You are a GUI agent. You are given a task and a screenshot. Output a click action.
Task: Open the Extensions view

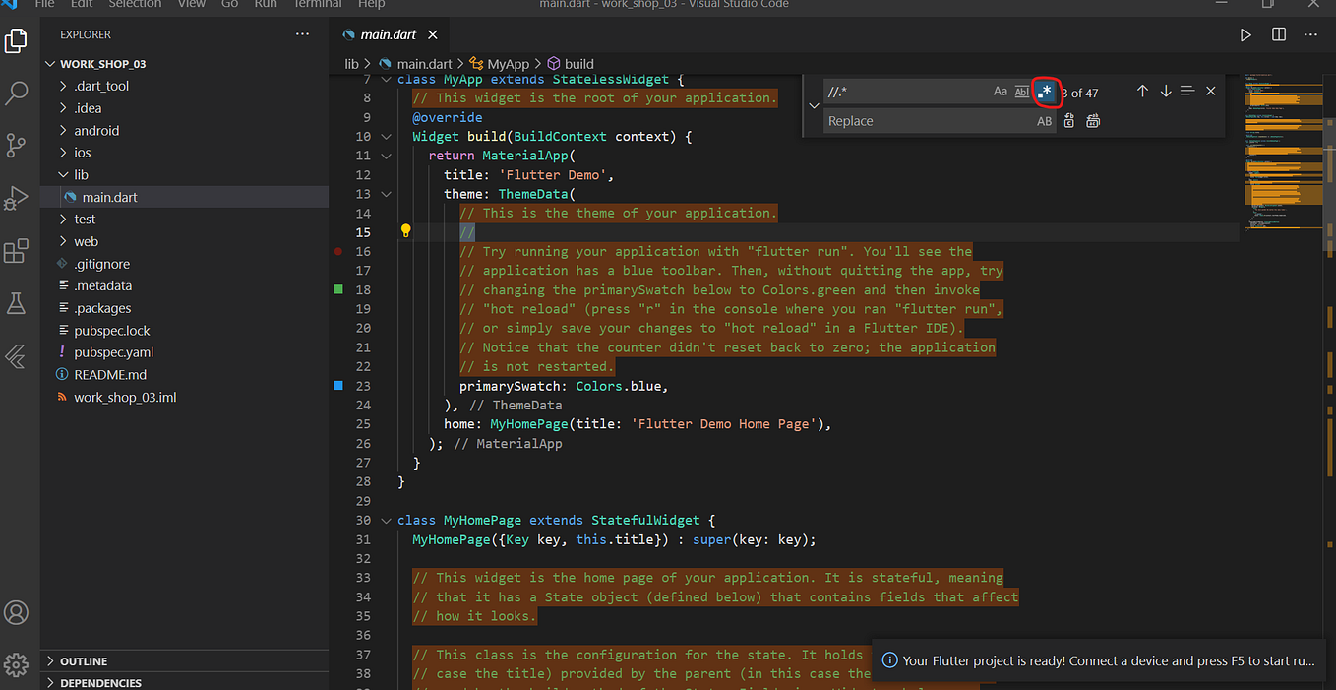(x=17, y=251)
